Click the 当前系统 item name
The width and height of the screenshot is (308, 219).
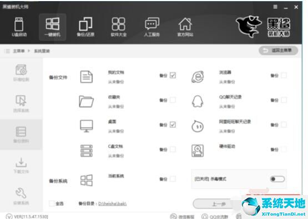pos(116,176)
